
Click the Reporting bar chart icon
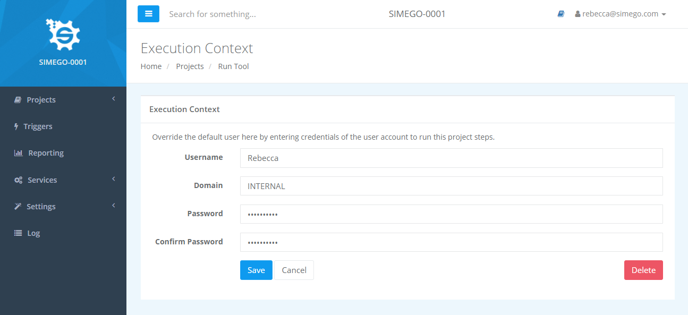tap(18, 153)
